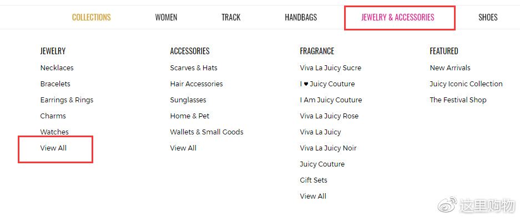
Task: Open Juicy Iconic Collection
Action: [x=466, y=84]
